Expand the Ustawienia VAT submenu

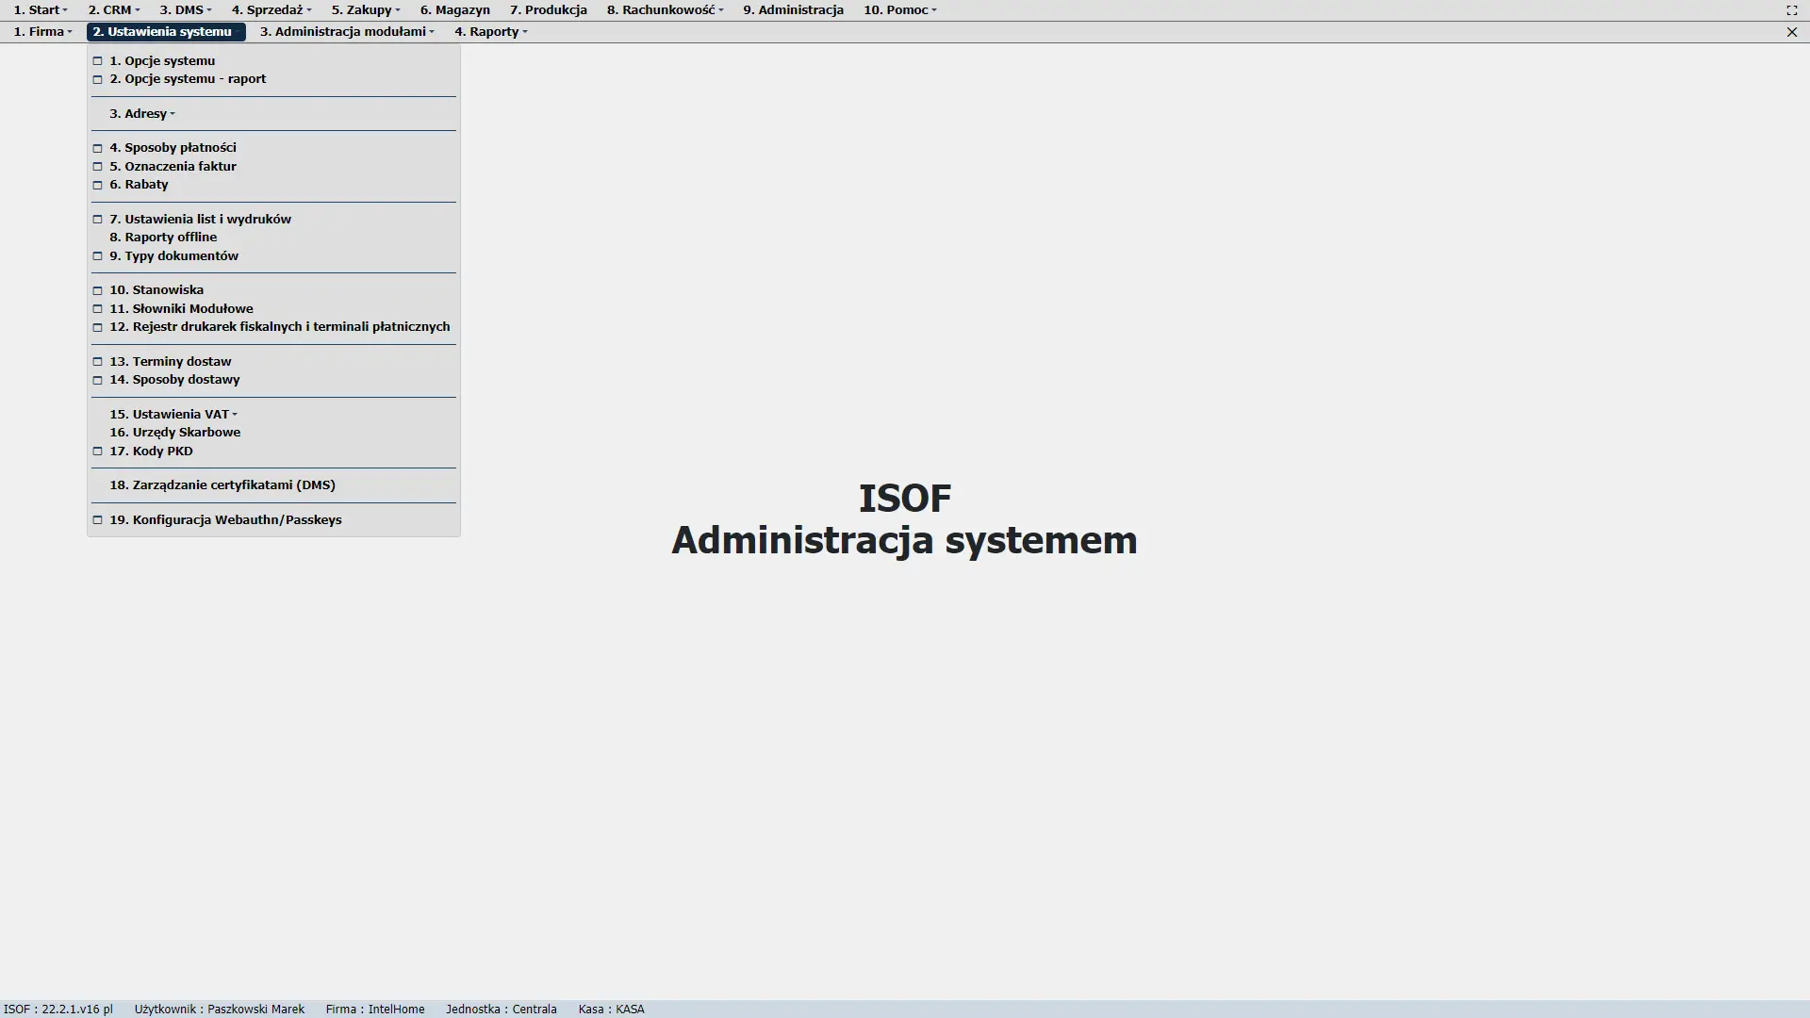[x=173, y=415]
